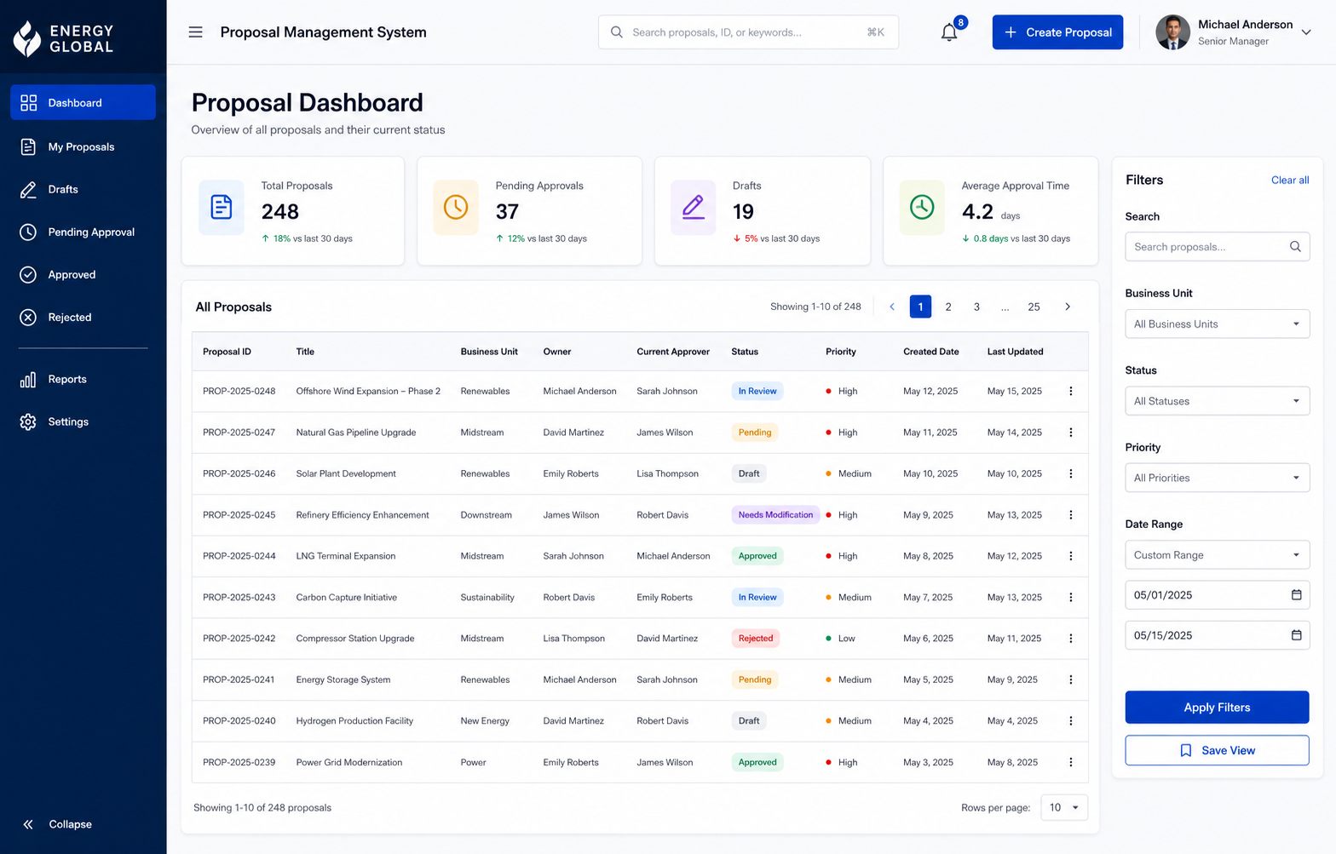Open Reports in sidebar
The height and width of the screenshot is (854, 1336).
[83, 379]
